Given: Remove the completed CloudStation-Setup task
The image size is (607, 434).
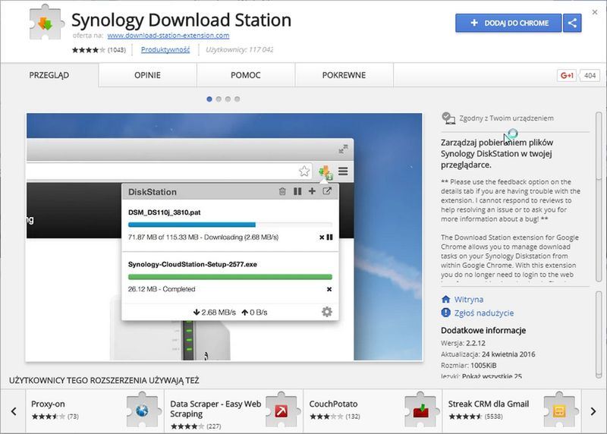Looking at the screenshot, I should click(329, 289).
